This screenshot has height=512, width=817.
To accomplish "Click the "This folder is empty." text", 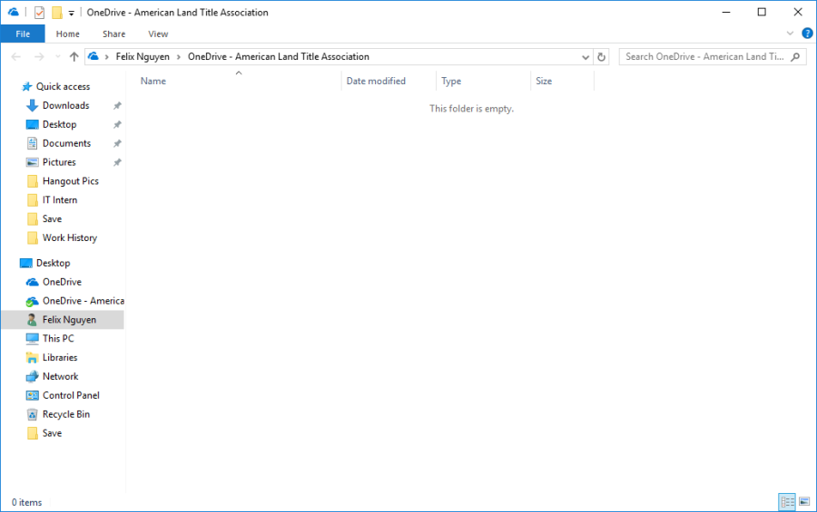I will (x=471, y=108).
